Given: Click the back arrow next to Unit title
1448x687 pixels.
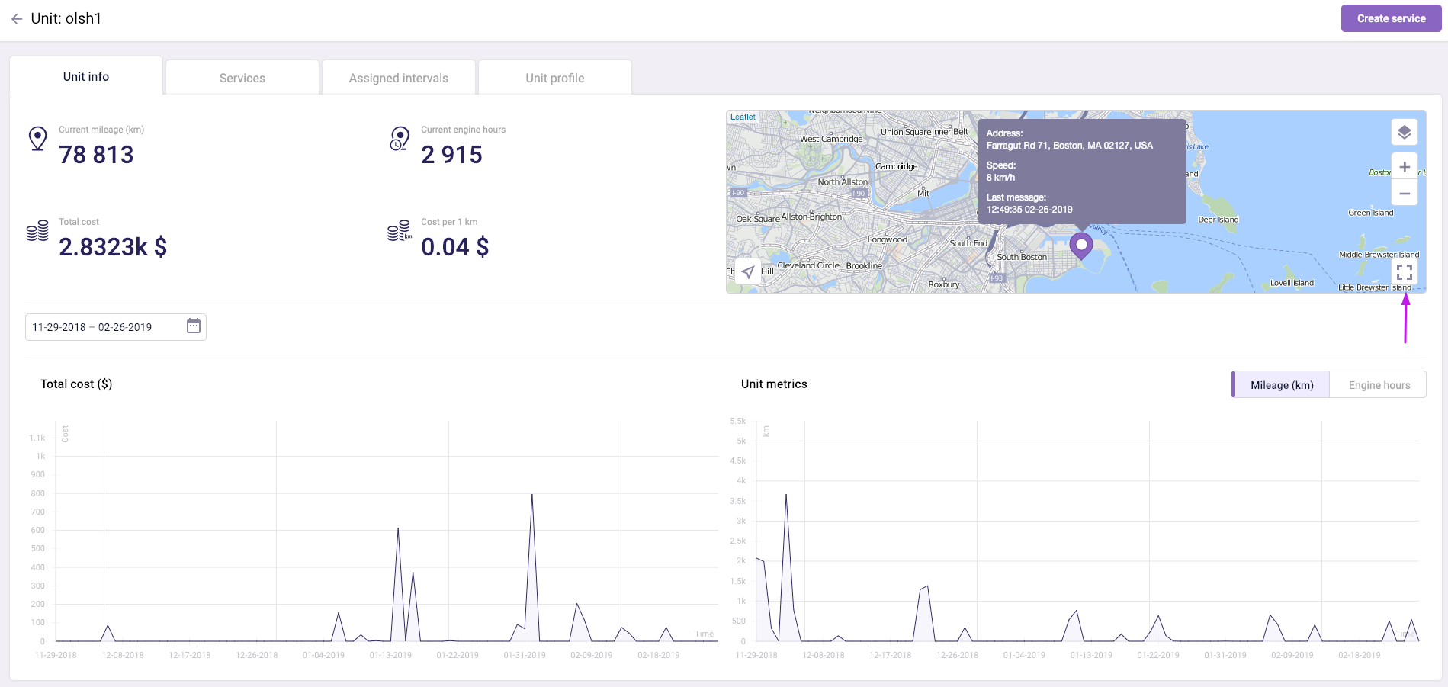Looking at the screenshot, I should 17,19.
